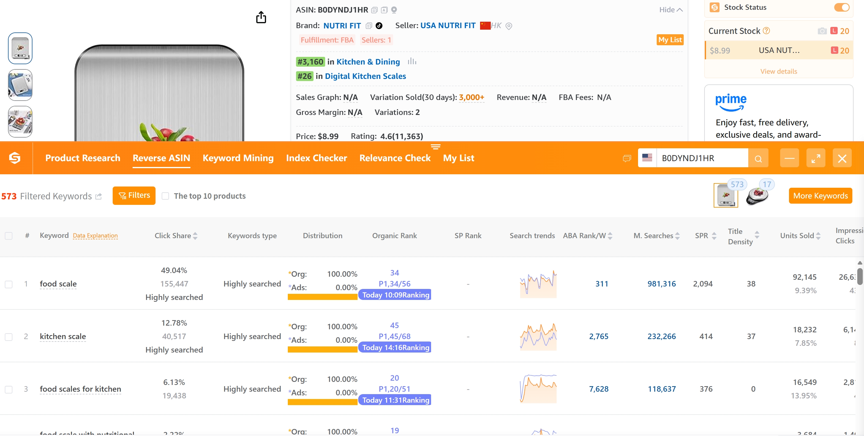Click the food scale distribution bar
The image size is (864, 436).
coord(322,297)
